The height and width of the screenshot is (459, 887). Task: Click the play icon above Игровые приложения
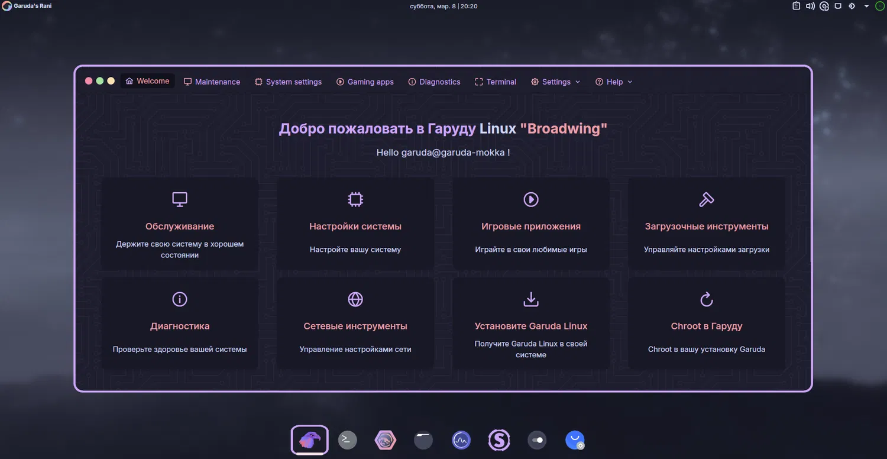(531, 199)
